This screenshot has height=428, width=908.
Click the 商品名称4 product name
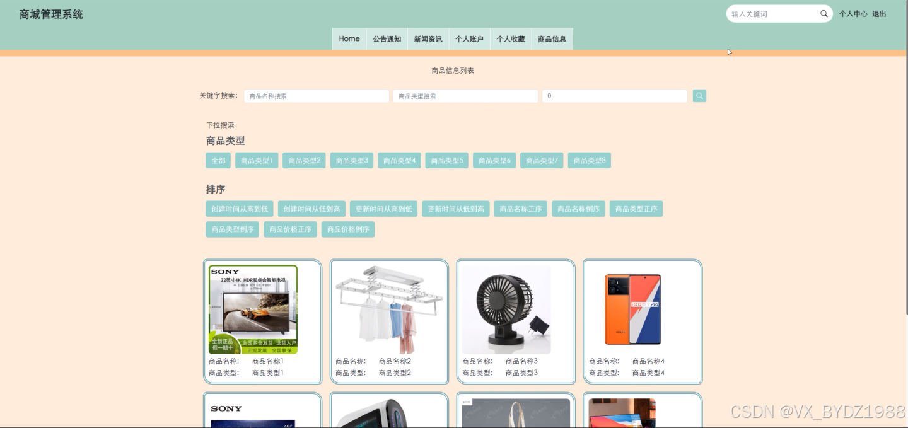pos(648,361)
